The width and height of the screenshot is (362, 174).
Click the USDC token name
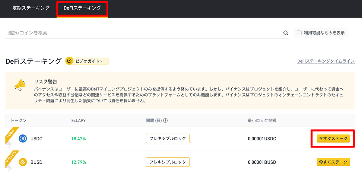(x=37, y=139)
